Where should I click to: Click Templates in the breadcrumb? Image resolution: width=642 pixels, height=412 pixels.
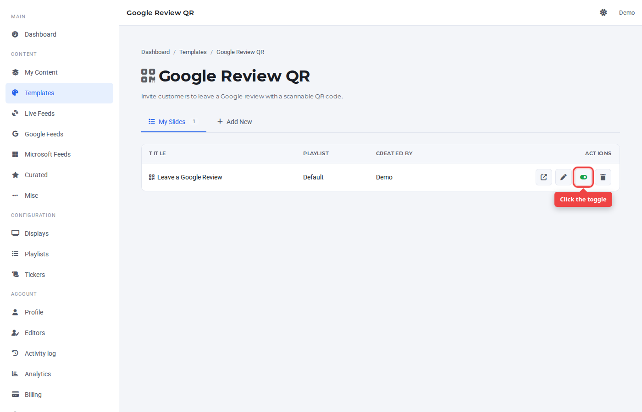(x=193, y=52)
